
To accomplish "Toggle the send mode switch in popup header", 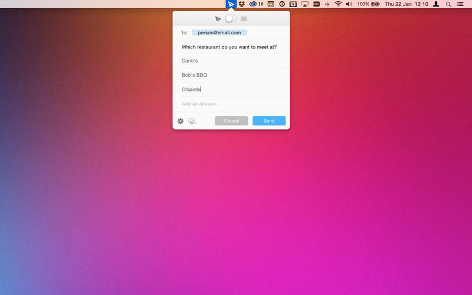I will pos(231,19).
